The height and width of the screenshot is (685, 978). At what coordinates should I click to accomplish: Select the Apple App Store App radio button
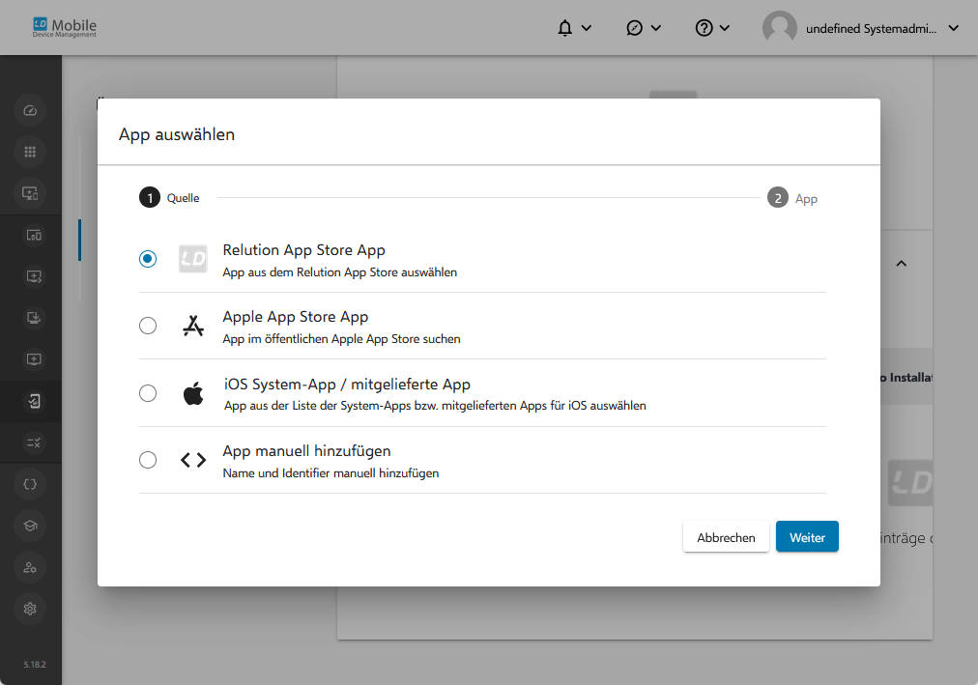148,326
